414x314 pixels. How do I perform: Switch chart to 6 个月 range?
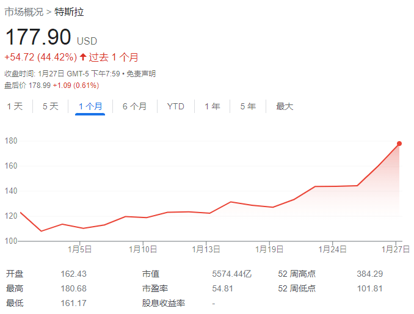coord(135,106)
